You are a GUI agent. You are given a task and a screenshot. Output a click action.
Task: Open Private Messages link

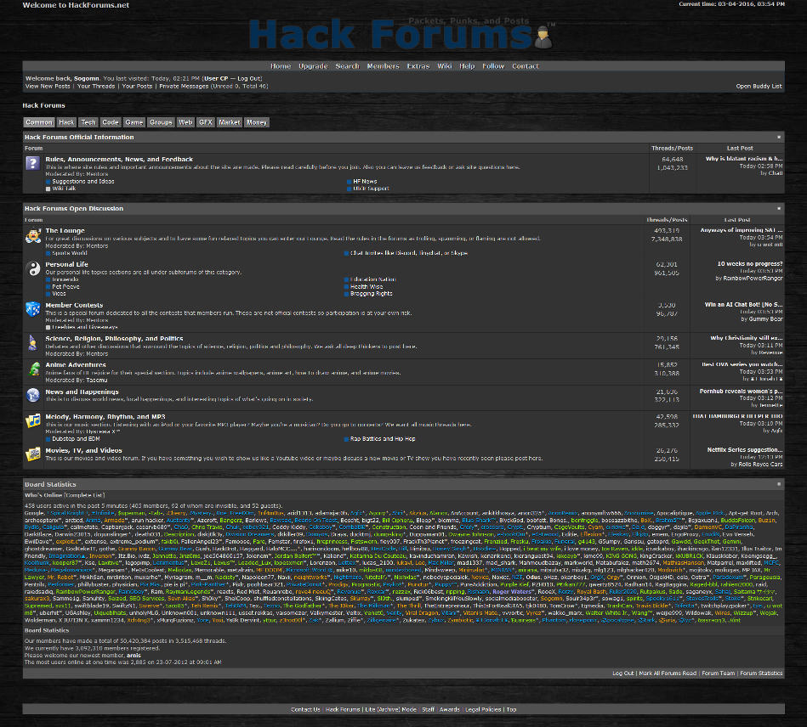(x=184, y=87)
